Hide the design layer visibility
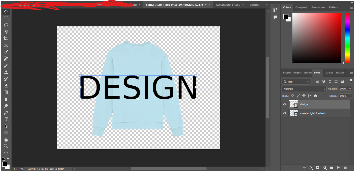The height and width of the screenshot is (171, 354). [285, 104]
